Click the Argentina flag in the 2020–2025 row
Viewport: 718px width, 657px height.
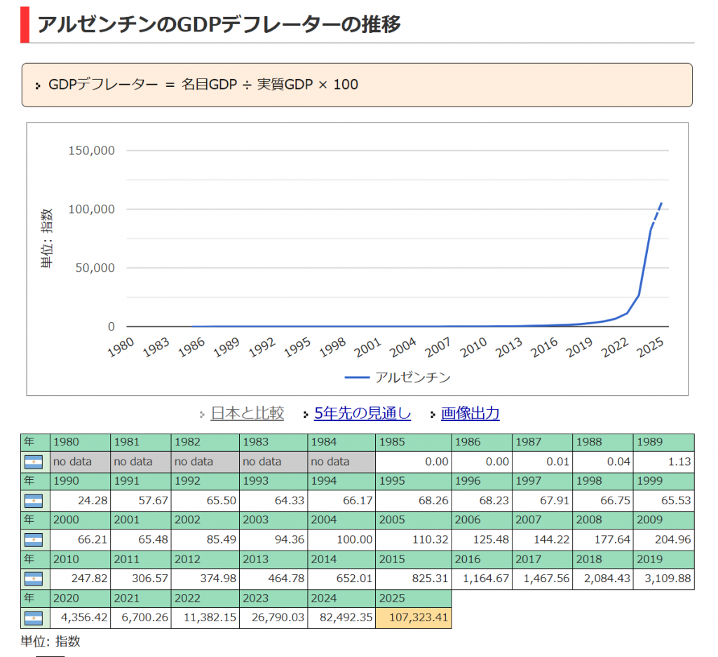[x=34, y=618]
